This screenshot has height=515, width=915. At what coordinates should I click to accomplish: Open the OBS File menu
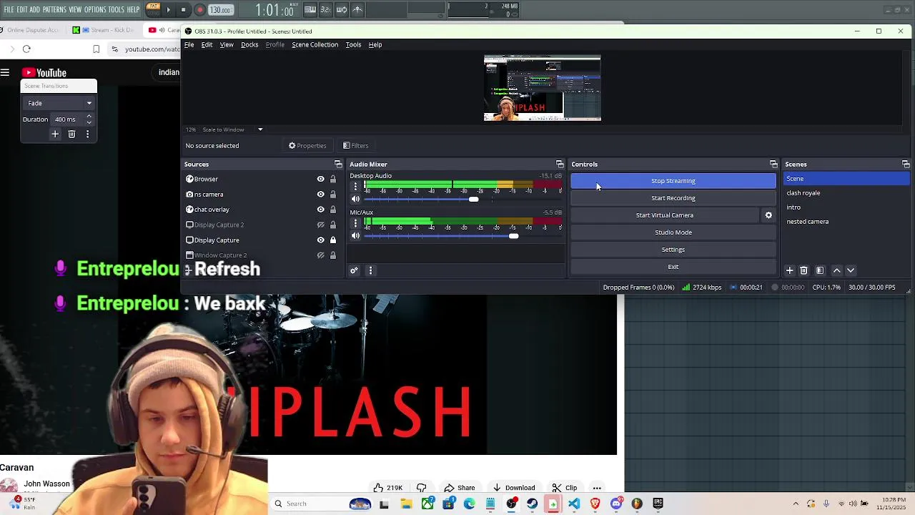[x=189, y=44]
